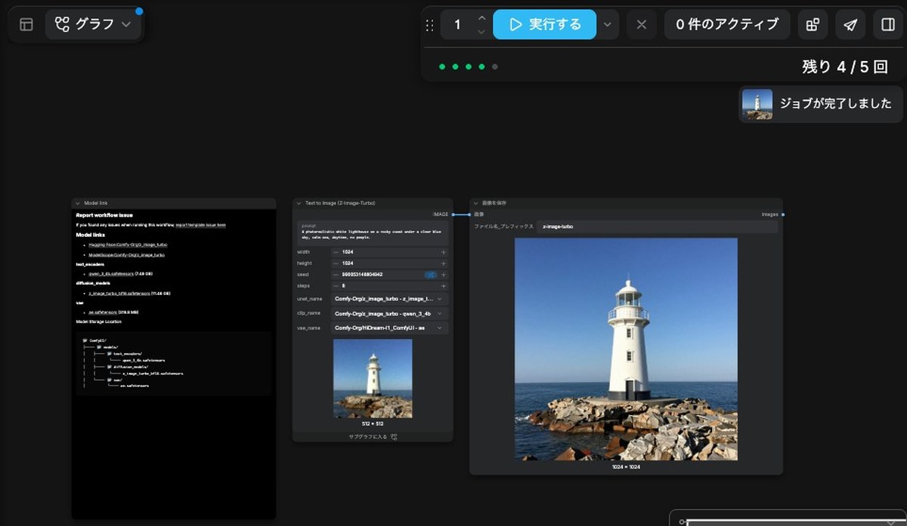This screenshot has height=526, width=907.
Task: Open the unet_name model dropdown
Action: 389,299
